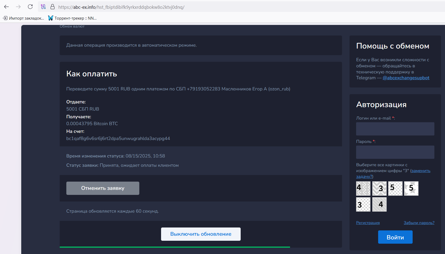
Task: Click the status line Принята, ожидает оплаты клиентом
Action: (x=122, y=165)
